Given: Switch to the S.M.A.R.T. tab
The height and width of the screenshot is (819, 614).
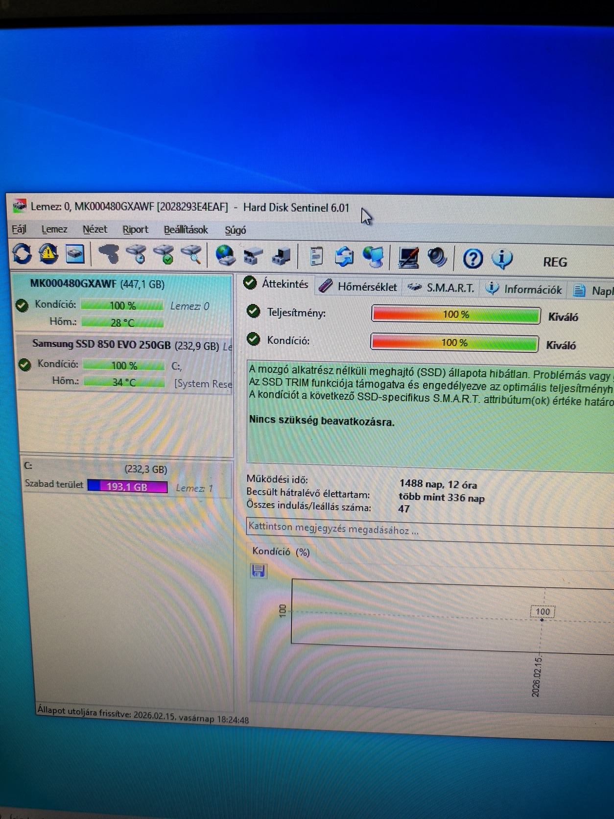Looking at the screenshot, I should coord(441,288).
